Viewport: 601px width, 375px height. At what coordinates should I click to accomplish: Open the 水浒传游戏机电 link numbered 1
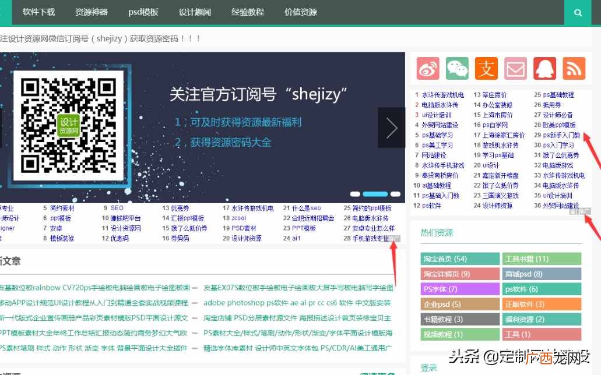click(442, 94)
